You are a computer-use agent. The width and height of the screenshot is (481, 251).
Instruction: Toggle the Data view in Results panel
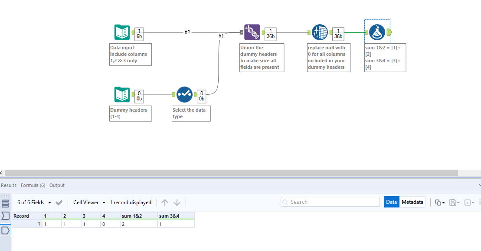point(391,202)
